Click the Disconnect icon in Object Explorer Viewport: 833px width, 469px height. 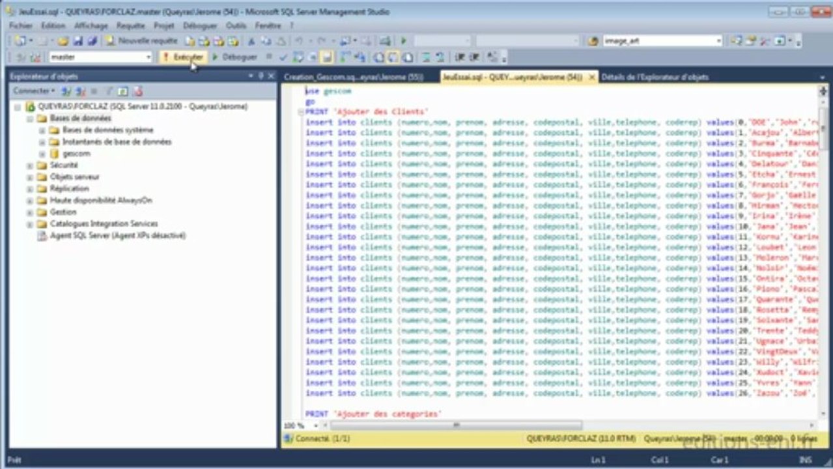[x=80, y=91]
